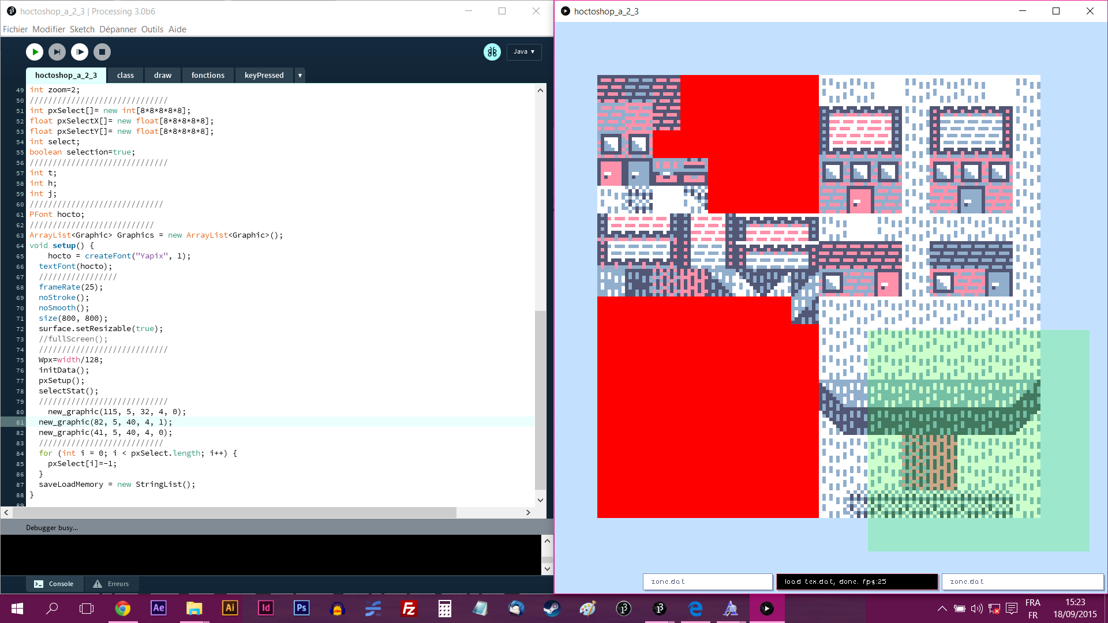The height and width of the screenshot is (623, 1108).
Task: Open Adobe Photoshop from taskbar
Action: 301,609
